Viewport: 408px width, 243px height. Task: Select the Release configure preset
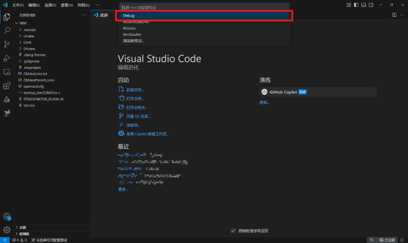pyautogui.click(x=204, y=28)
